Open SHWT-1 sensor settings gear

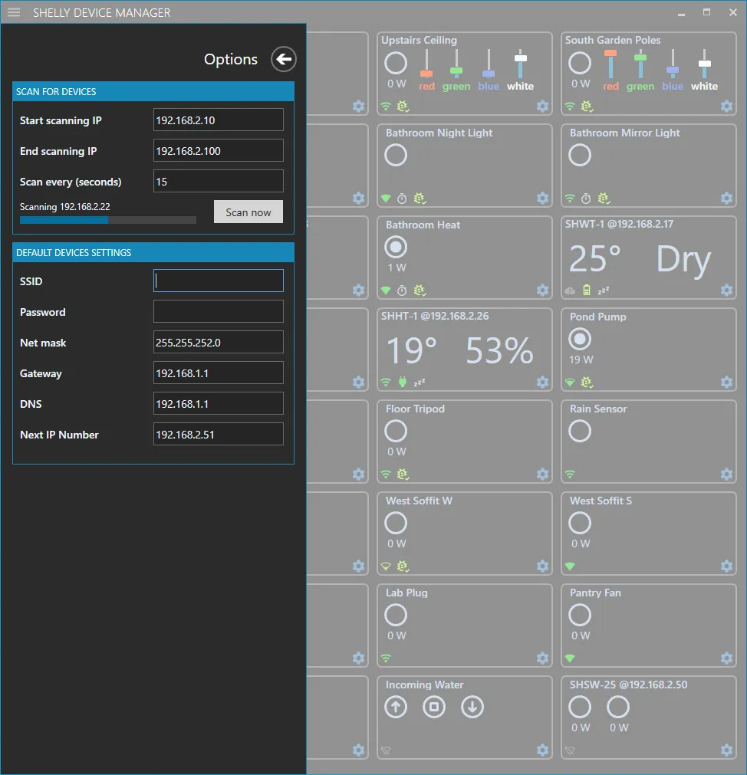point(726,290)
